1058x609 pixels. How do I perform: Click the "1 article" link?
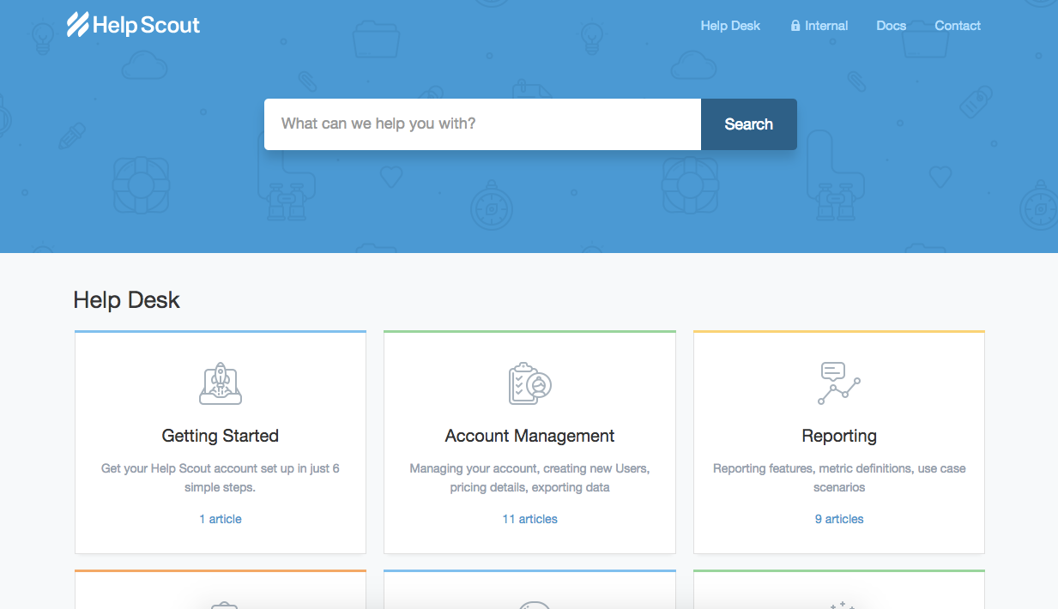coord(221,519)
